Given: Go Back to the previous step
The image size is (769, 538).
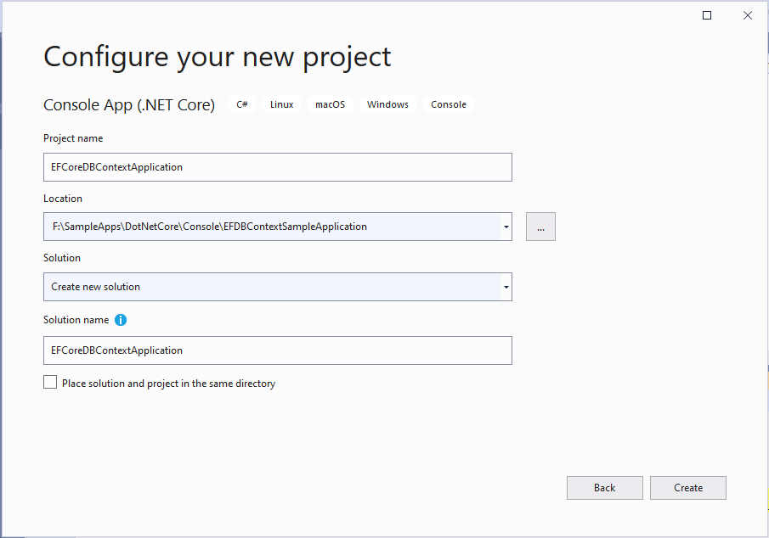Looking at the screenshot, I should (605, 488).
